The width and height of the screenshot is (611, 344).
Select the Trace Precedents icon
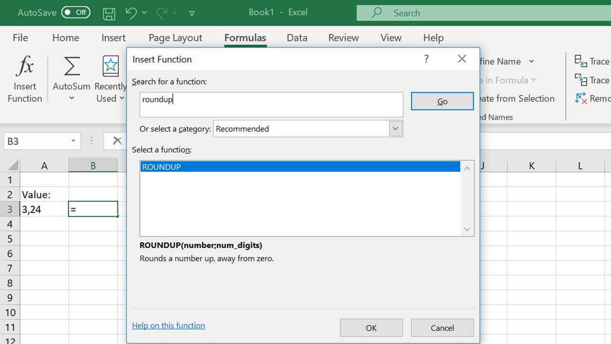tap(580, 61)
